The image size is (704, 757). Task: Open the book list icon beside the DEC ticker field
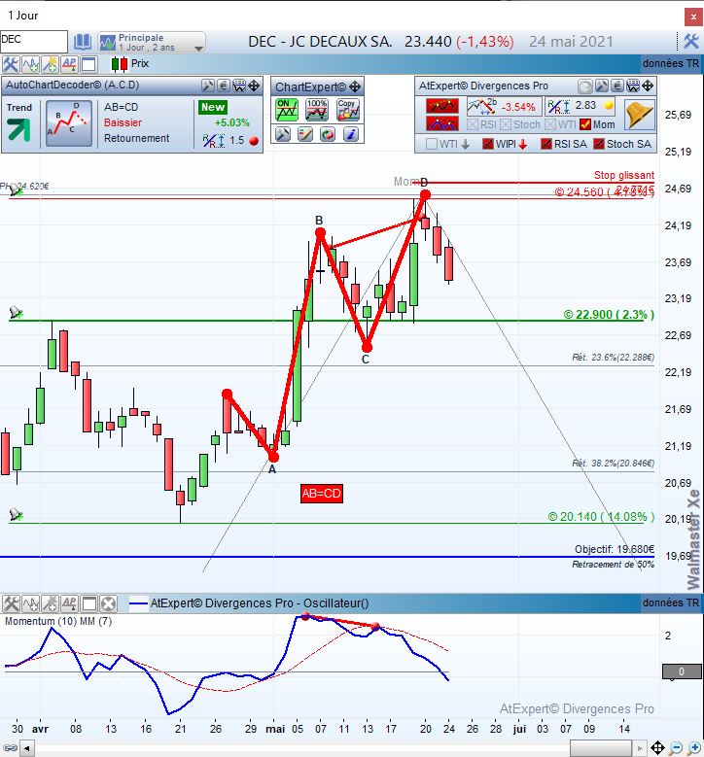pos(82,42)
